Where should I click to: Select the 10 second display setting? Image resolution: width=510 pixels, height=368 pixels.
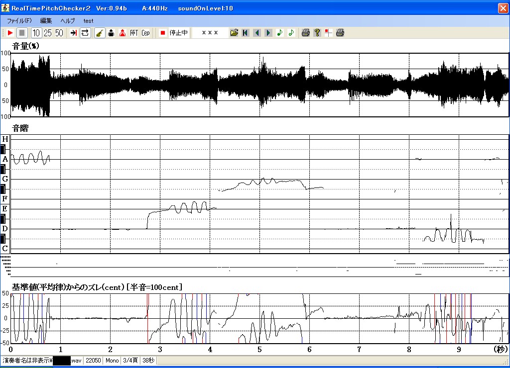click(x=36, y=33)
